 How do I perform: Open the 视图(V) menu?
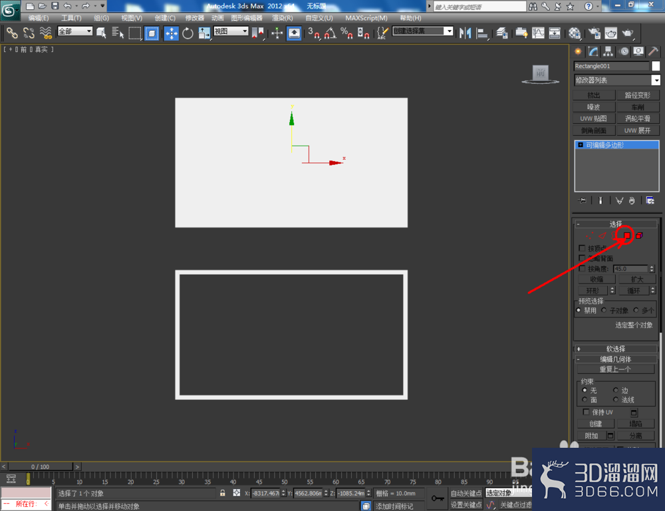click(132, 18)
